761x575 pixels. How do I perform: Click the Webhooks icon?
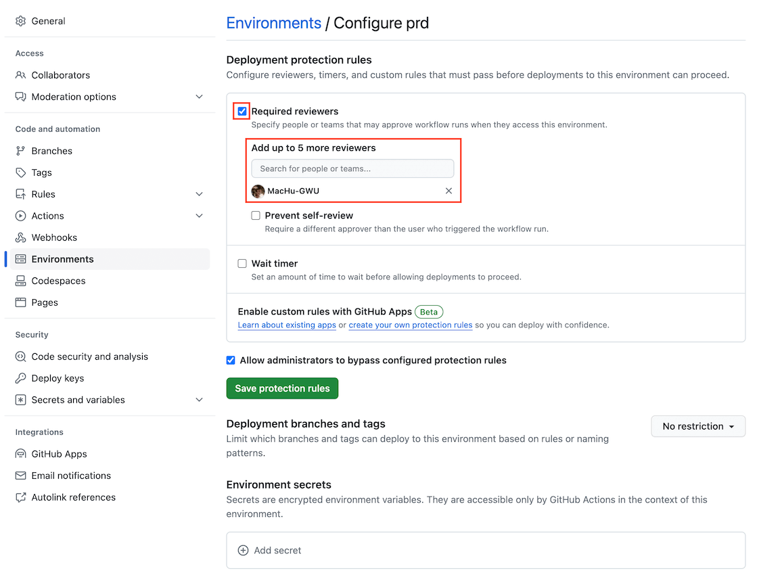tap(20, 237)
